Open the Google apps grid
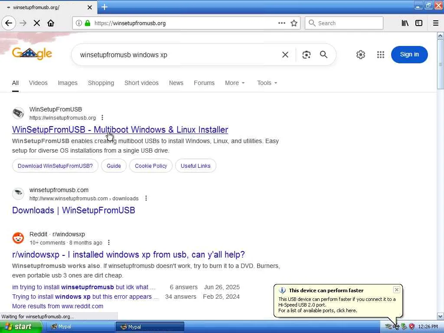Screen dimensions: 444x333 (x=381, y=55)
